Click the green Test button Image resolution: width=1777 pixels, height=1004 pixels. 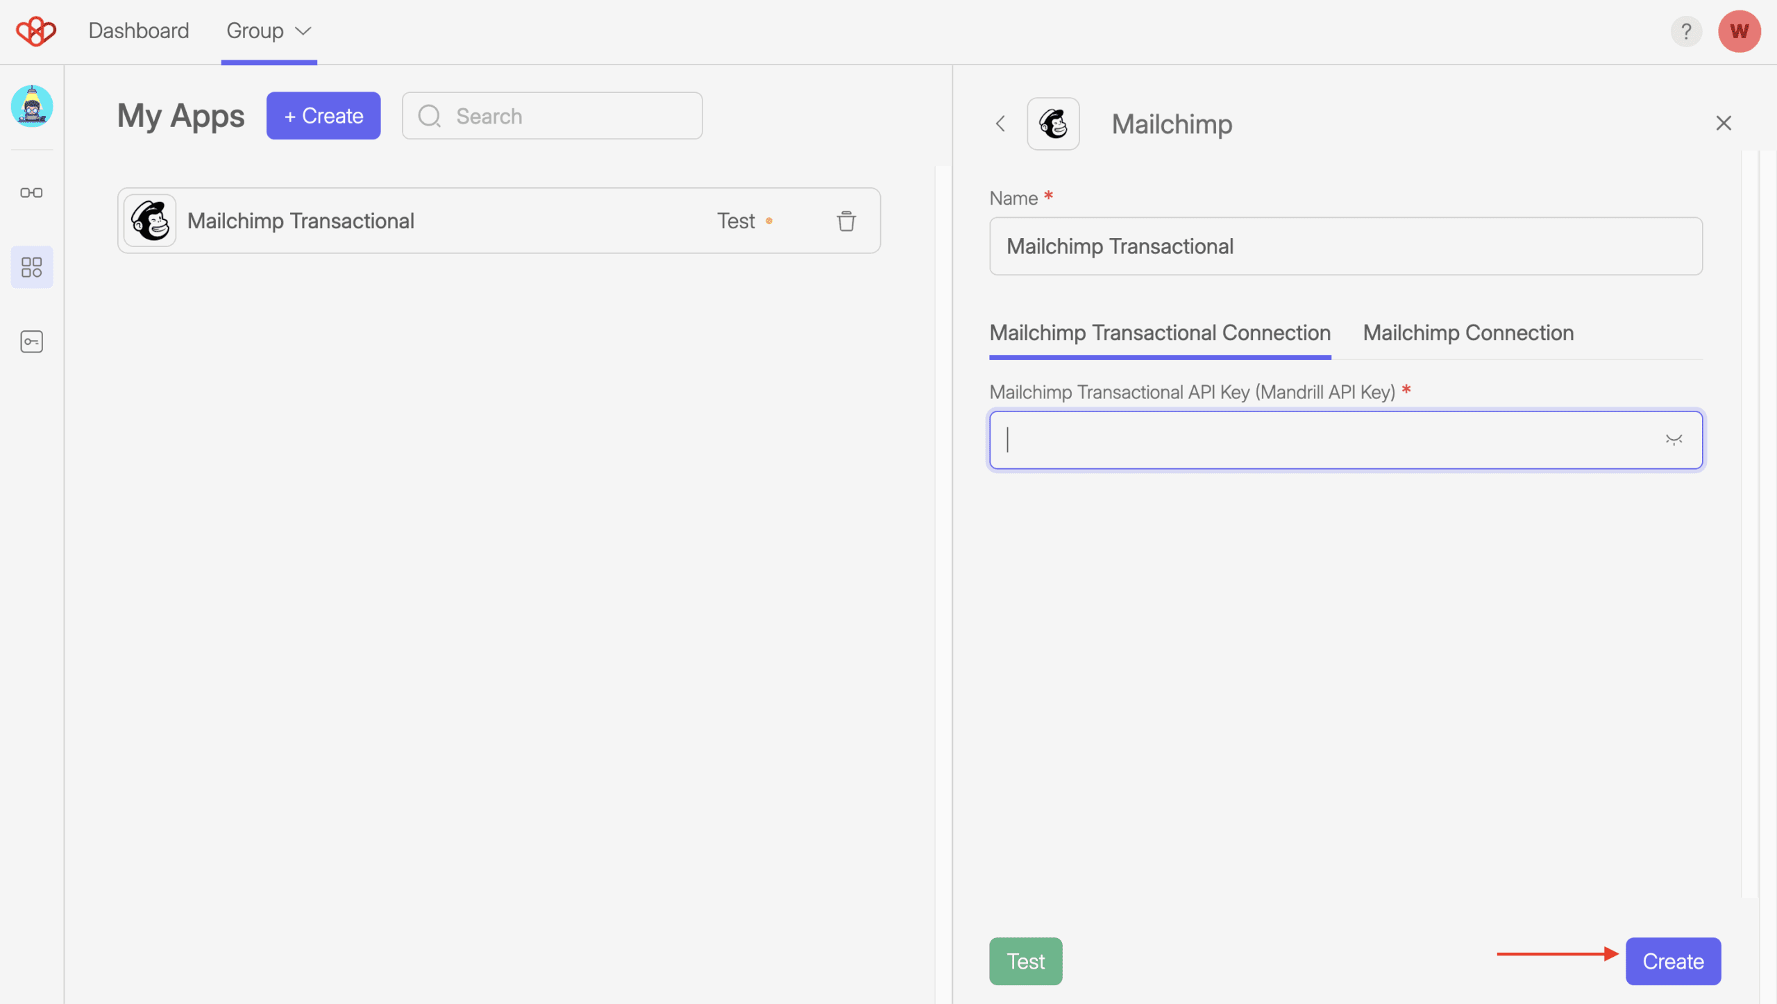tap(1025, 961)
